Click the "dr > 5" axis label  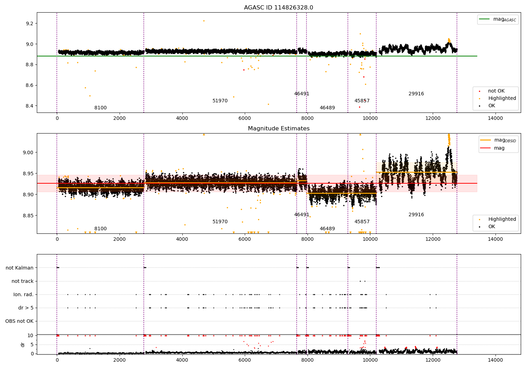[x=26, y=308]
